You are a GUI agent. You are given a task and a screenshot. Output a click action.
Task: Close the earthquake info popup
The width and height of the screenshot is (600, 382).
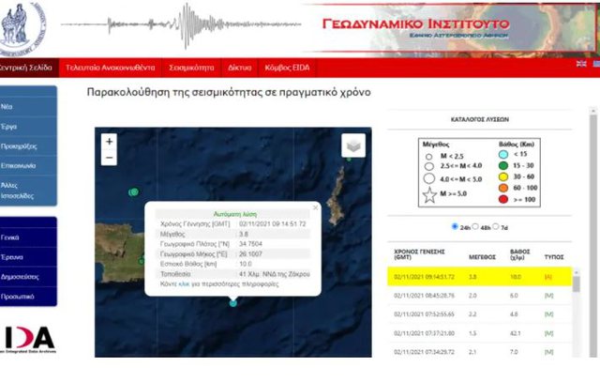point(315,208)
